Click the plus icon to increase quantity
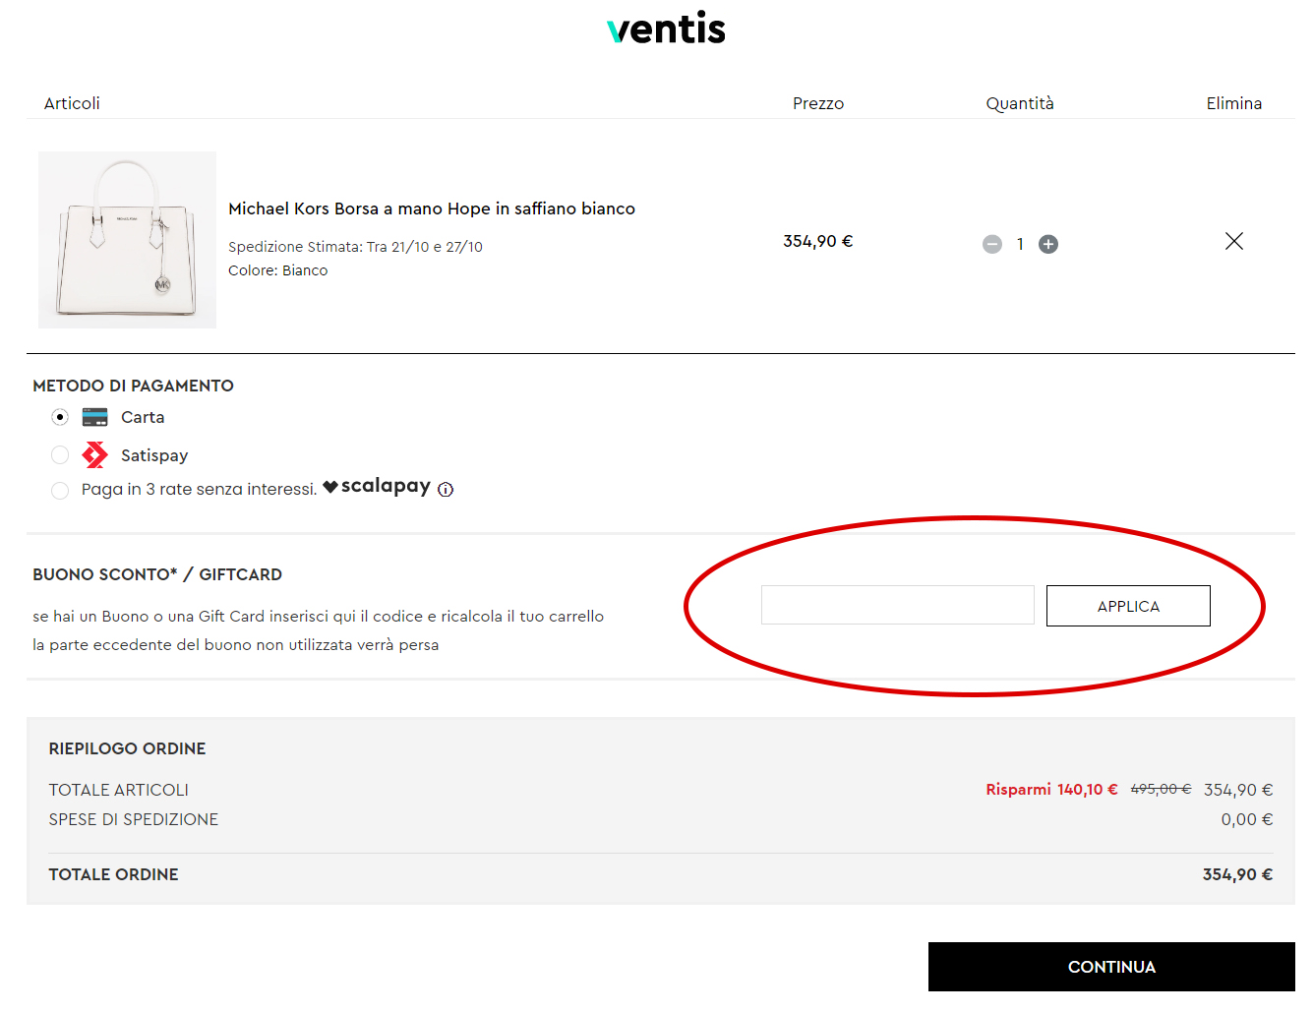The image size is (1313, 1013). (1048, 243)
